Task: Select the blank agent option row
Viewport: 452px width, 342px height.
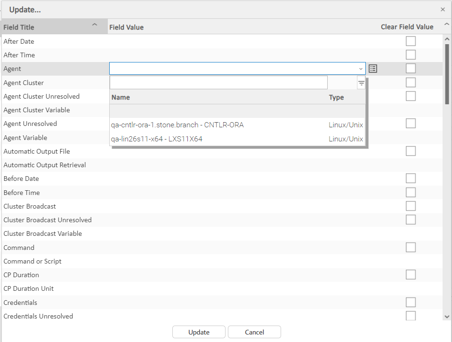Action: click(237, 111)
